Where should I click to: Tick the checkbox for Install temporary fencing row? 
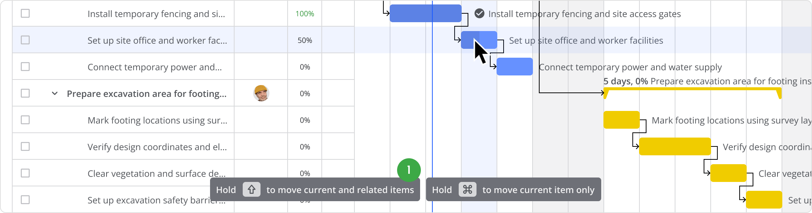[25, 14]
